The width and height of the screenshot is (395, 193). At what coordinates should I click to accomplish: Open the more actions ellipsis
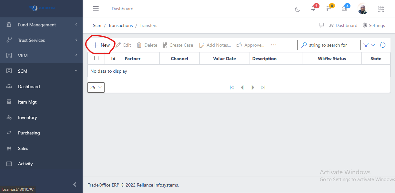pos(274,45)
